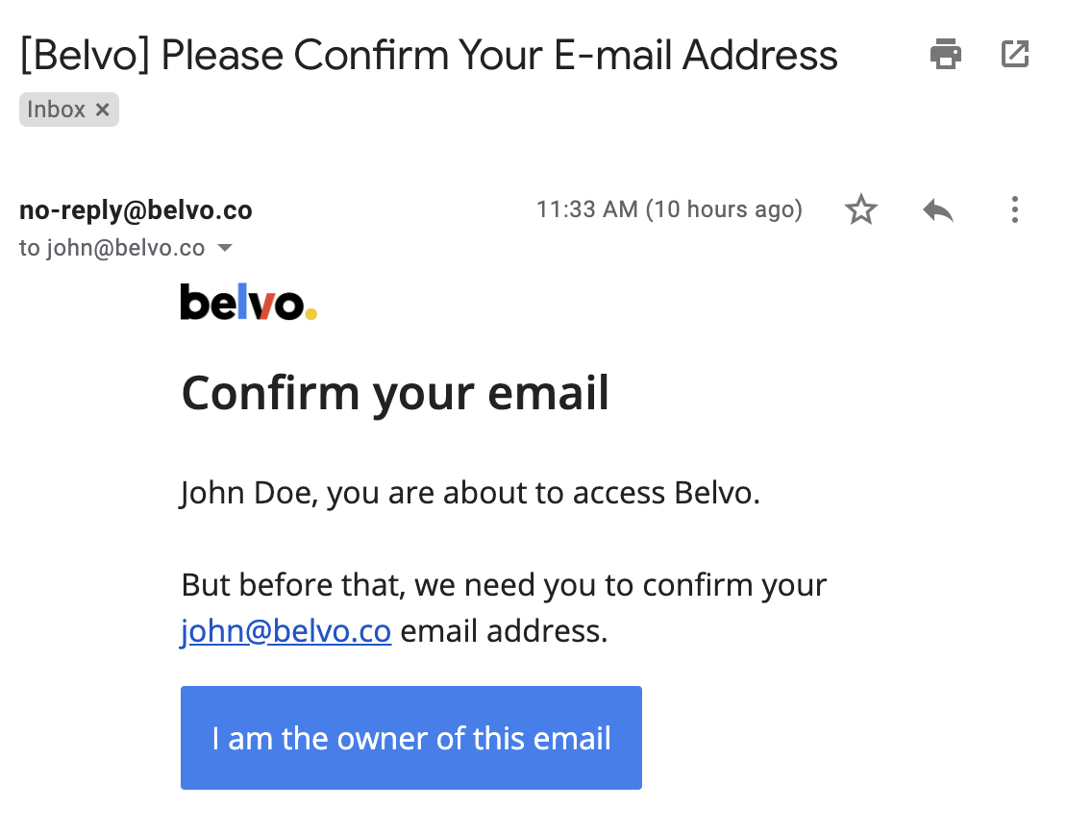Image resolution: width=1067 pixels, height=832 pixels.
Task: Expand recipient details arrow next to john@belvo.co
Action: point(225,248)
